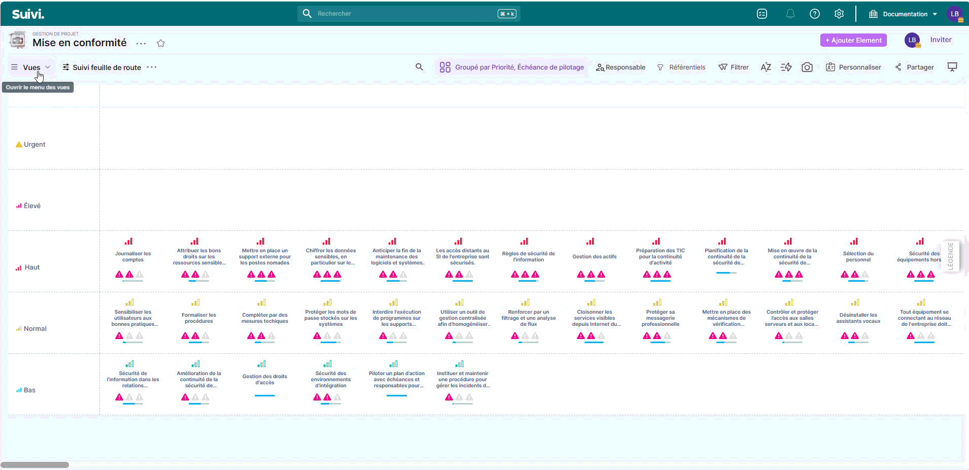Expand the LÉGENDE side panel
This screenshot has height=470, width=969.
tap(950, 257)
